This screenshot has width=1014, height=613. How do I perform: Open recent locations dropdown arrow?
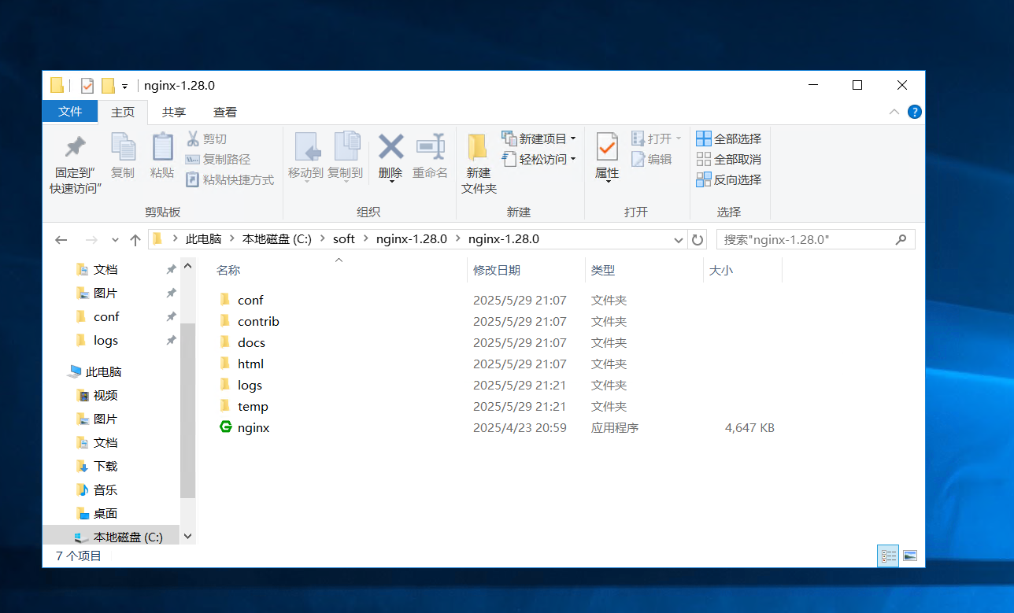[x=115, y=239]
